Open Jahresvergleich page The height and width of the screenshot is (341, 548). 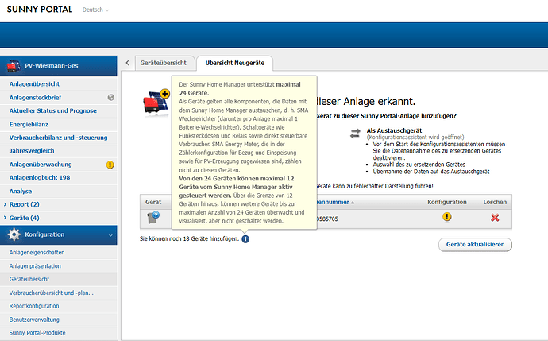tap(32, 151)
